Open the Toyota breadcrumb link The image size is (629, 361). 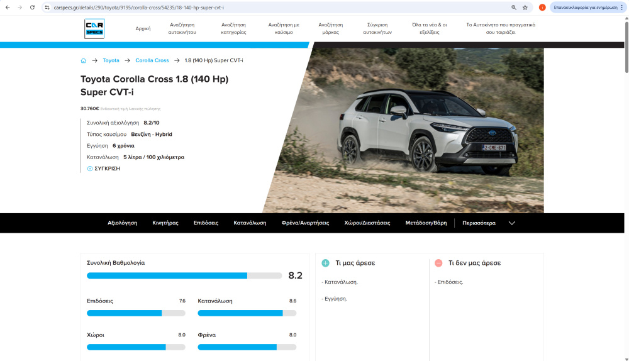coord(111,60)
